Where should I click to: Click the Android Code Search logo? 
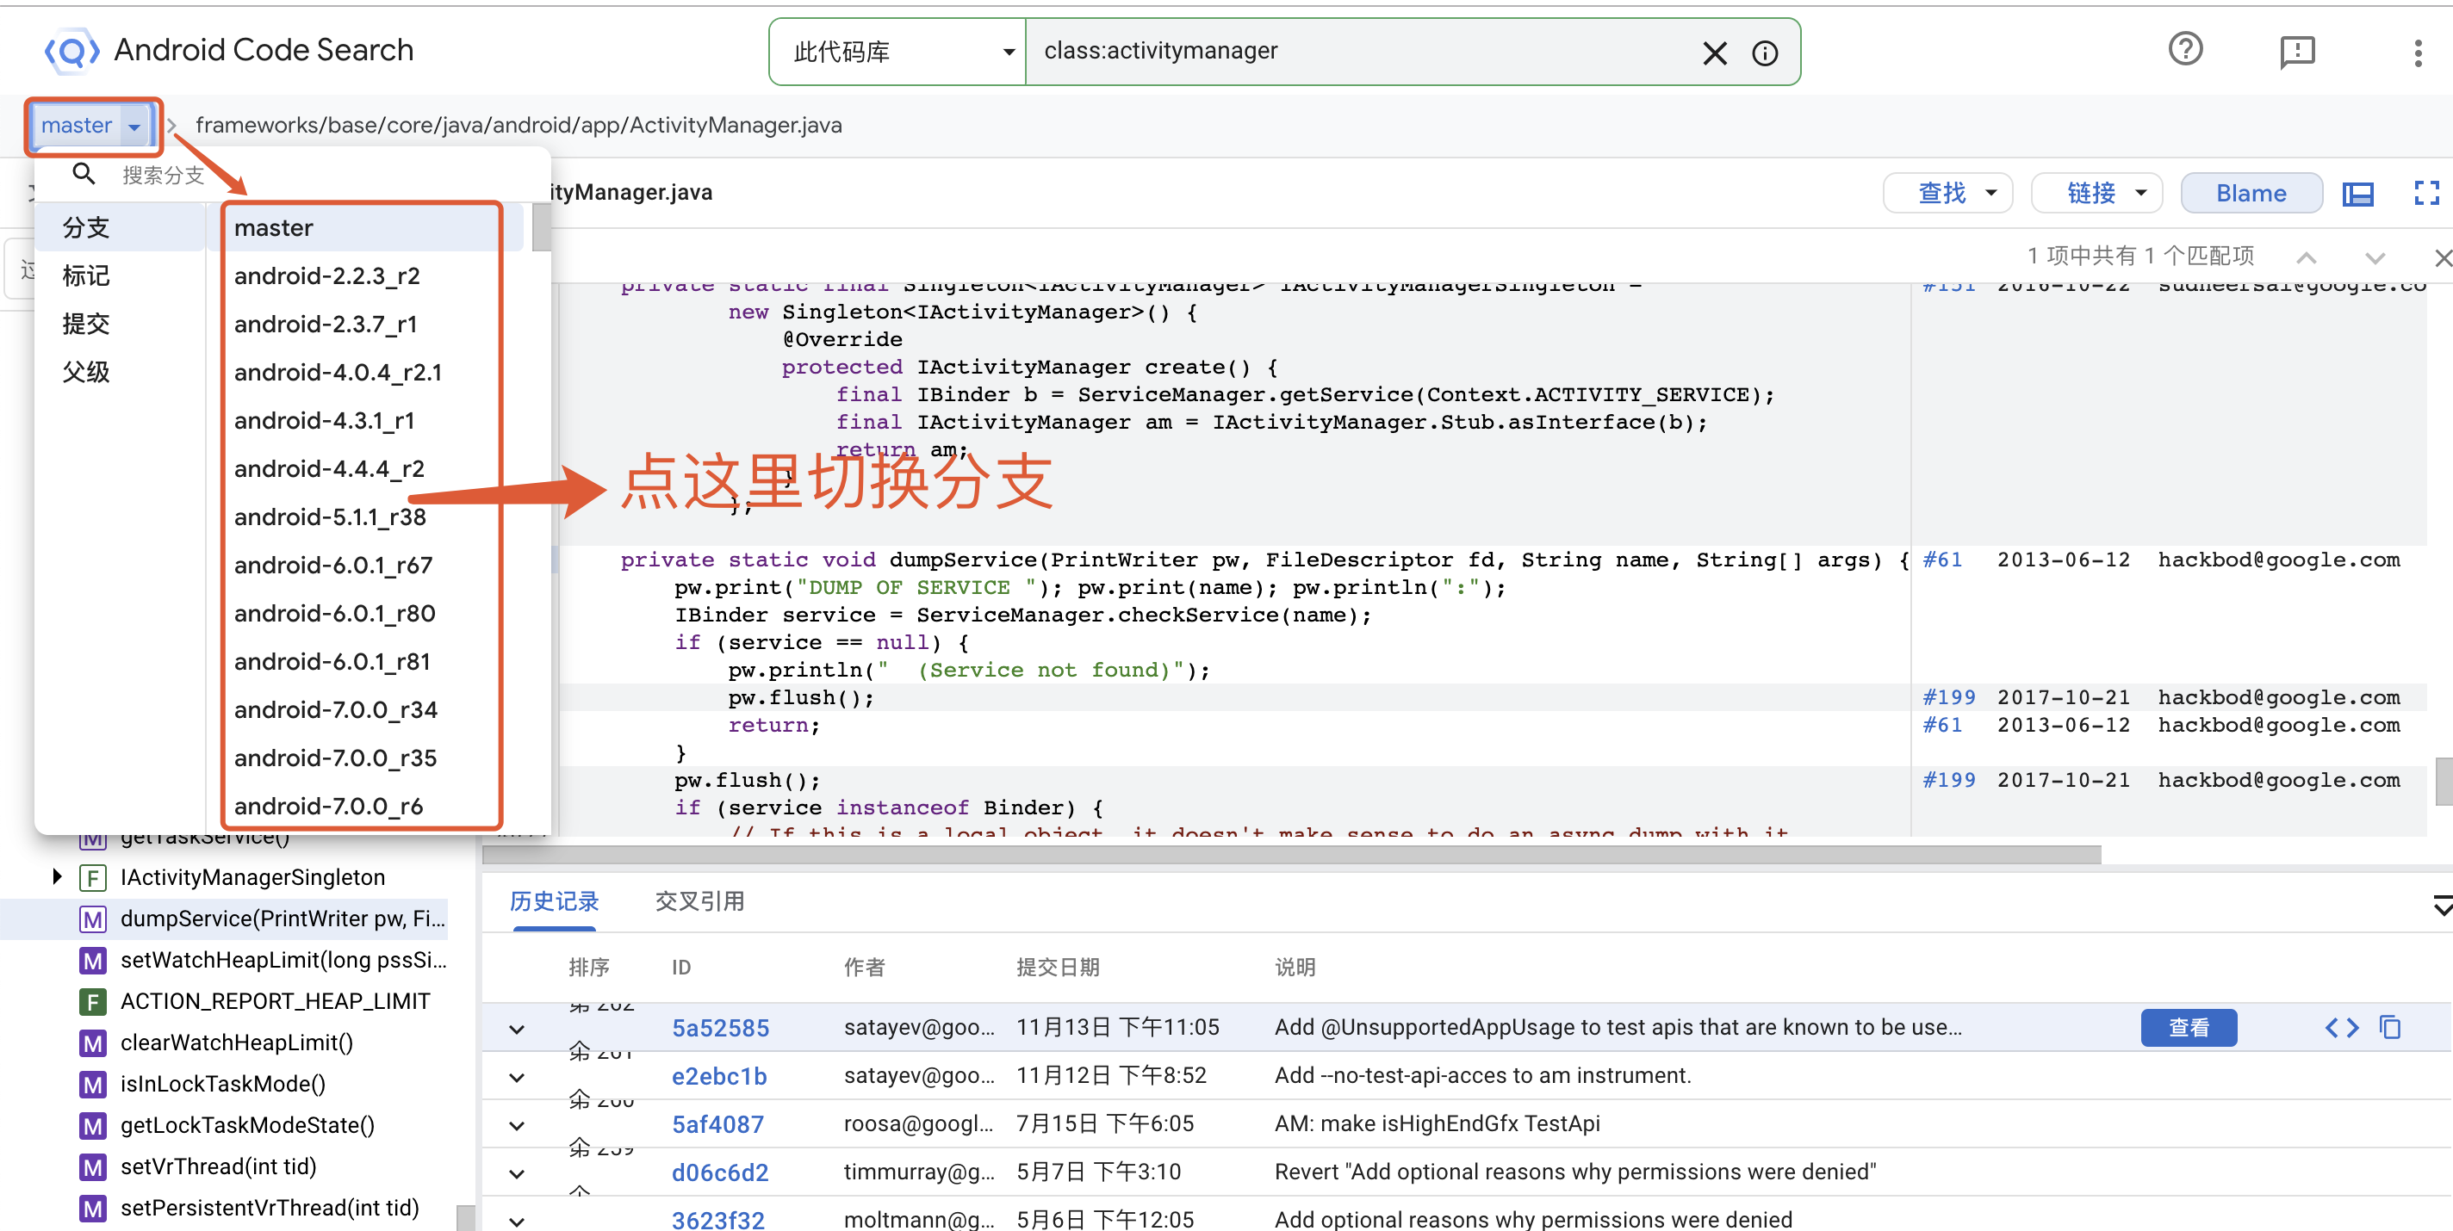coord(71,51)
